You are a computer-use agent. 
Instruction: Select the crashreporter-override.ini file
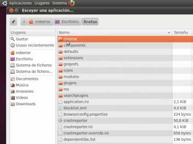pos(125,133)
